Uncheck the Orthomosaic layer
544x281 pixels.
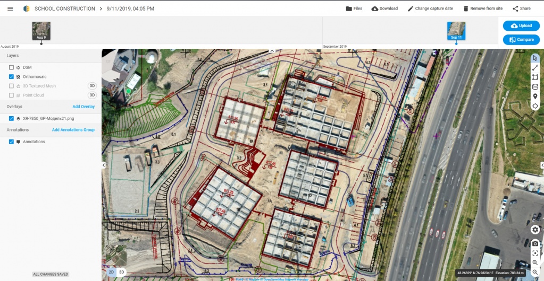point(12,77)
